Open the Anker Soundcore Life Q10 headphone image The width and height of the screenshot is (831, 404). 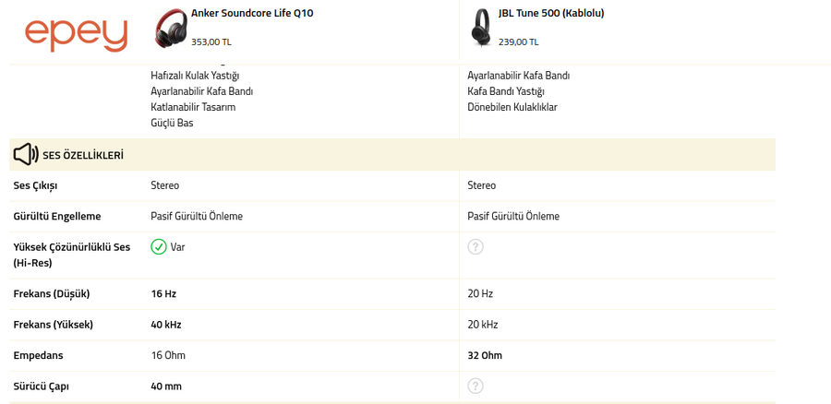click(171, 28)
